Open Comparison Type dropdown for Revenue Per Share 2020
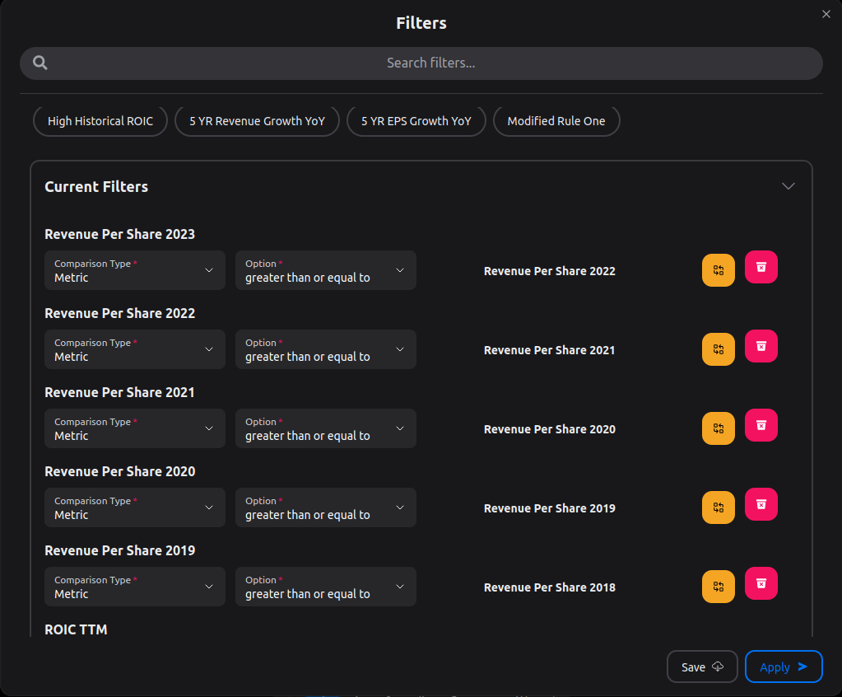842x697 pixels. pos(135,508)
